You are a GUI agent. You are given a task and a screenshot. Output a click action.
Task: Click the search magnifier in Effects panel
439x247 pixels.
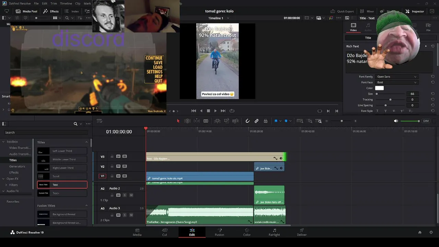click(75, 124)
